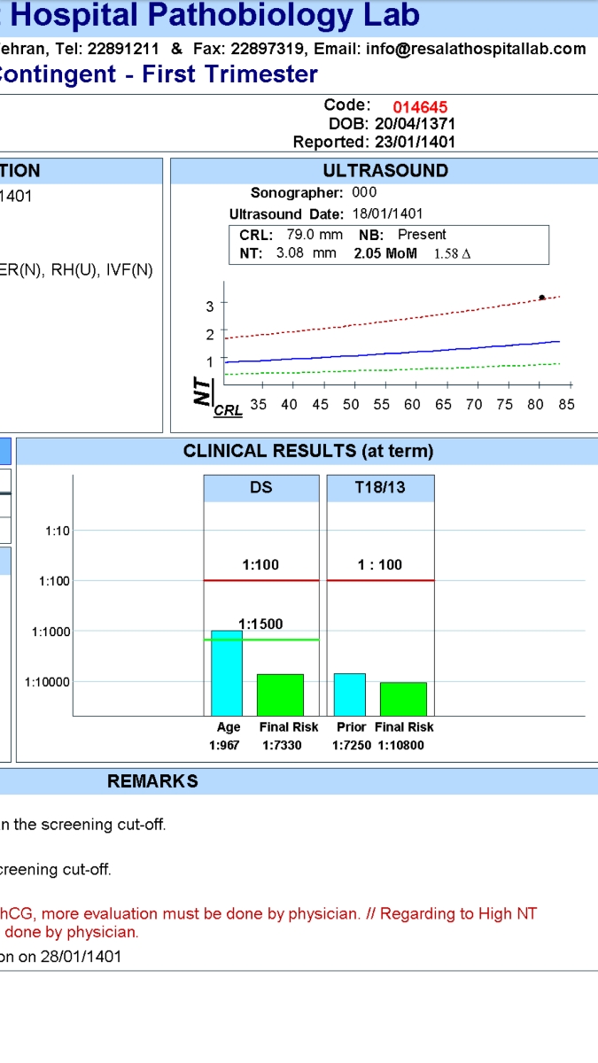The width and height of the screenshot is (598, 1063).
Task: Click the black data point on NT chart
Action: click(542, 298)
